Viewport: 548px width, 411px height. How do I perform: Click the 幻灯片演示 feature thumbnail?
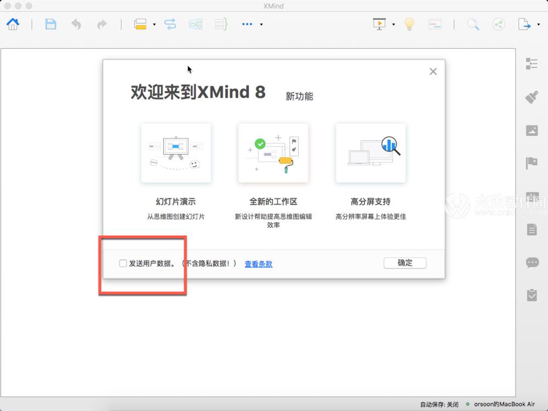coord(176,153)
